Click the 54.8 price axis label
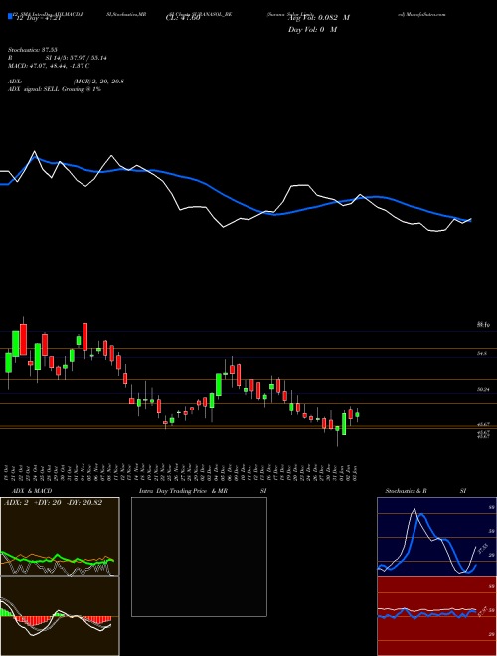The height and width of the screenshot is (656, 497). pos(481,354)
